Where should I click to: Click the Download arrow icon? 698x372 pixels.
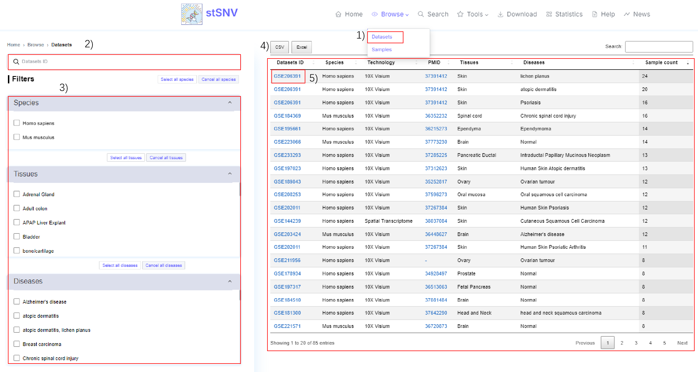[500, 14]
